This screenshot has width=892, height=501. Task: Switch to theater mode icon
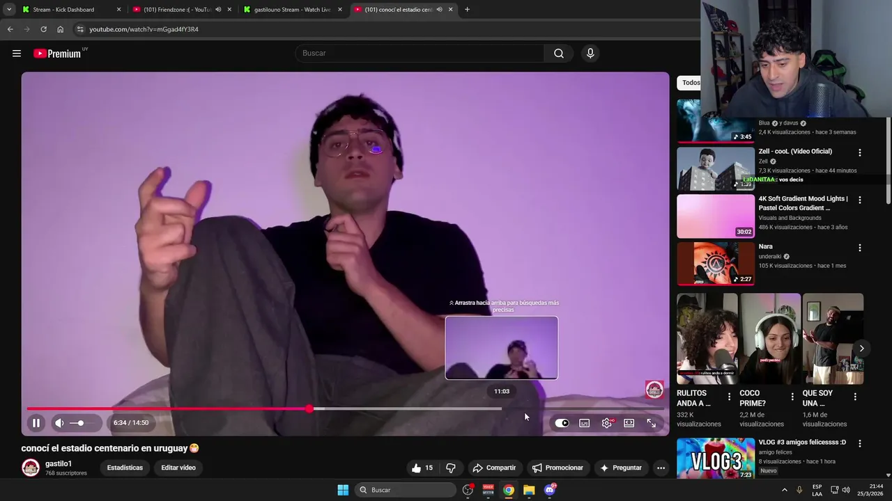(x=629, y=423)
